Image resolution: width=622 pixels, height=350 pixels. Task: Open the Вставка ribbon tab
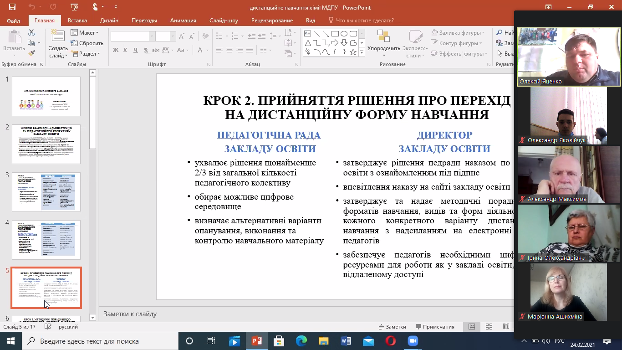click(77, 21)
